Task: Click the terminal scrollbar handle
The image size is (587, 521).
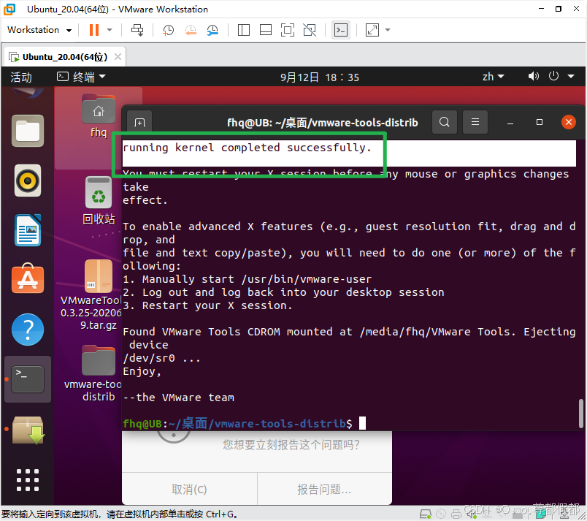Action: point(580,414)
